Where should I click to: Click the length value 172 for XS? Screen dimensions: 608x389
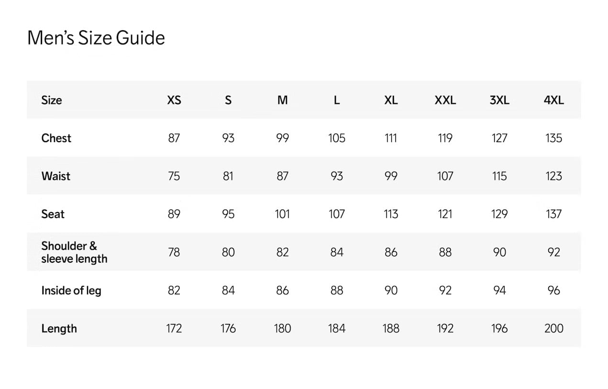pyautogui.click(x=174, y=328)
